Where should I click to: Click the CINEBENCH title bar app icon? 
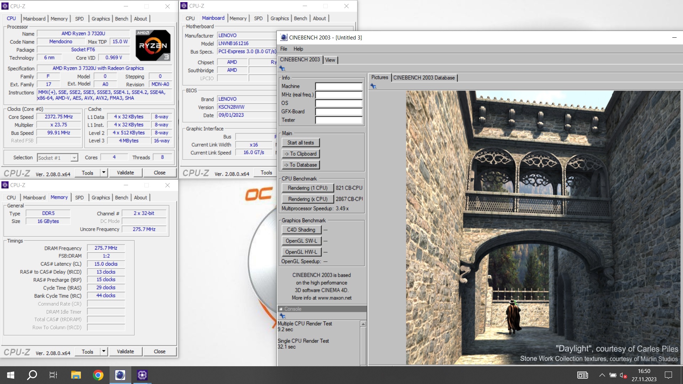[284, 37]
